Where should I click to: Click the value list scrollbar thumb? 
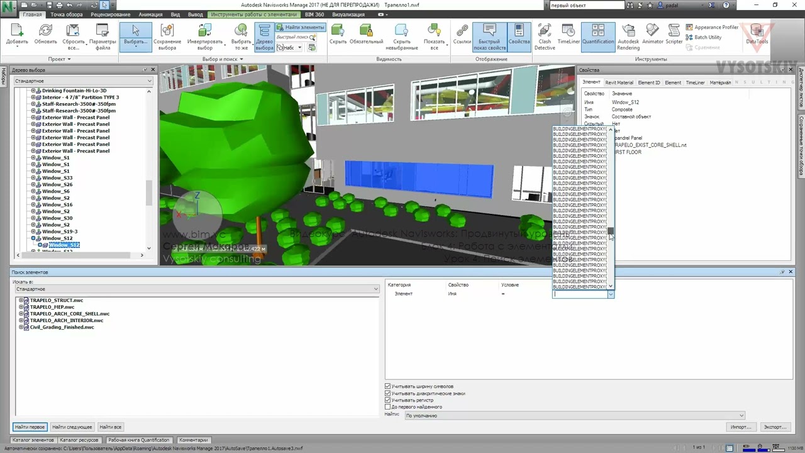[x=611, y=232]
